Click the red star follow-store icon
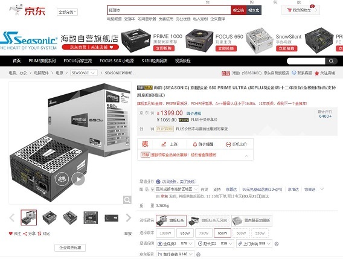 pos(317,73)
